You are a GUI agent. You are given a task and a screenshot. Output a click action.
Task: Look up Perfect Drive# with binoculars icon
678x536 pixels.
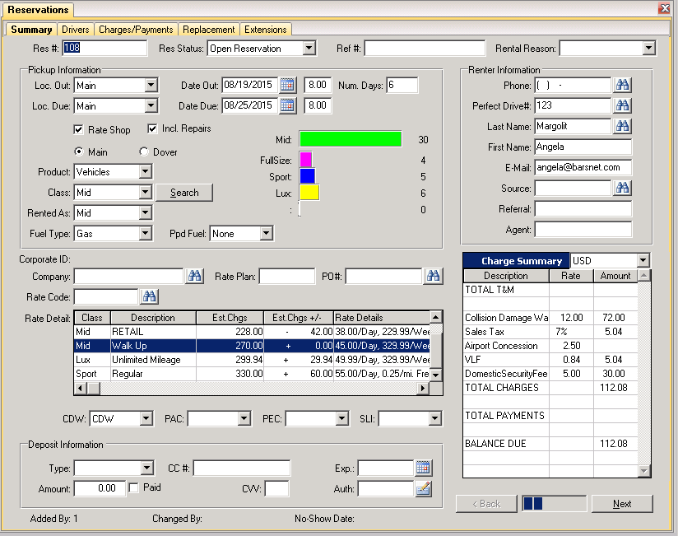point(622,105)
